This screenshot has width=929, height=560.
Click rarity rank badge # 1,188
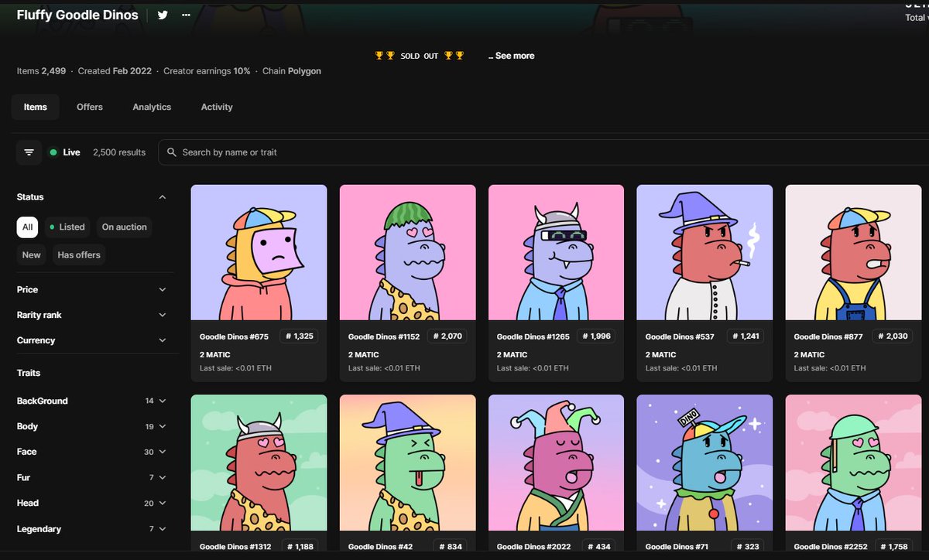(x=298, y=547)
